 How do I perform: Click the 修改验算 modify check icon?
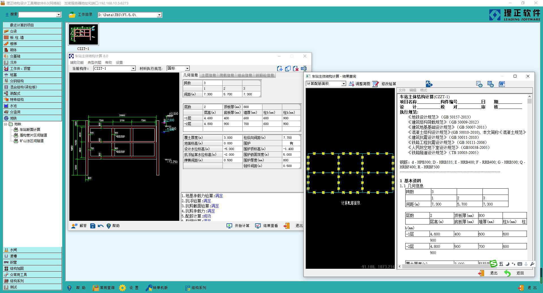(375, 84)
